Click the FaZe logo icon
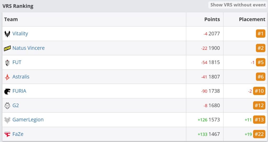This screenshot has height=142, width=268. coord(7,134)
